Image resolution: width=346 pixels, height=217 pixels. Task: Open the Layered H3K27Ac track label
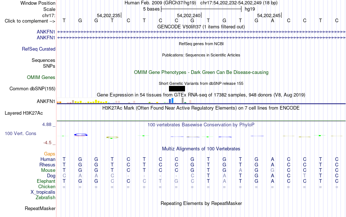point(24,113)
